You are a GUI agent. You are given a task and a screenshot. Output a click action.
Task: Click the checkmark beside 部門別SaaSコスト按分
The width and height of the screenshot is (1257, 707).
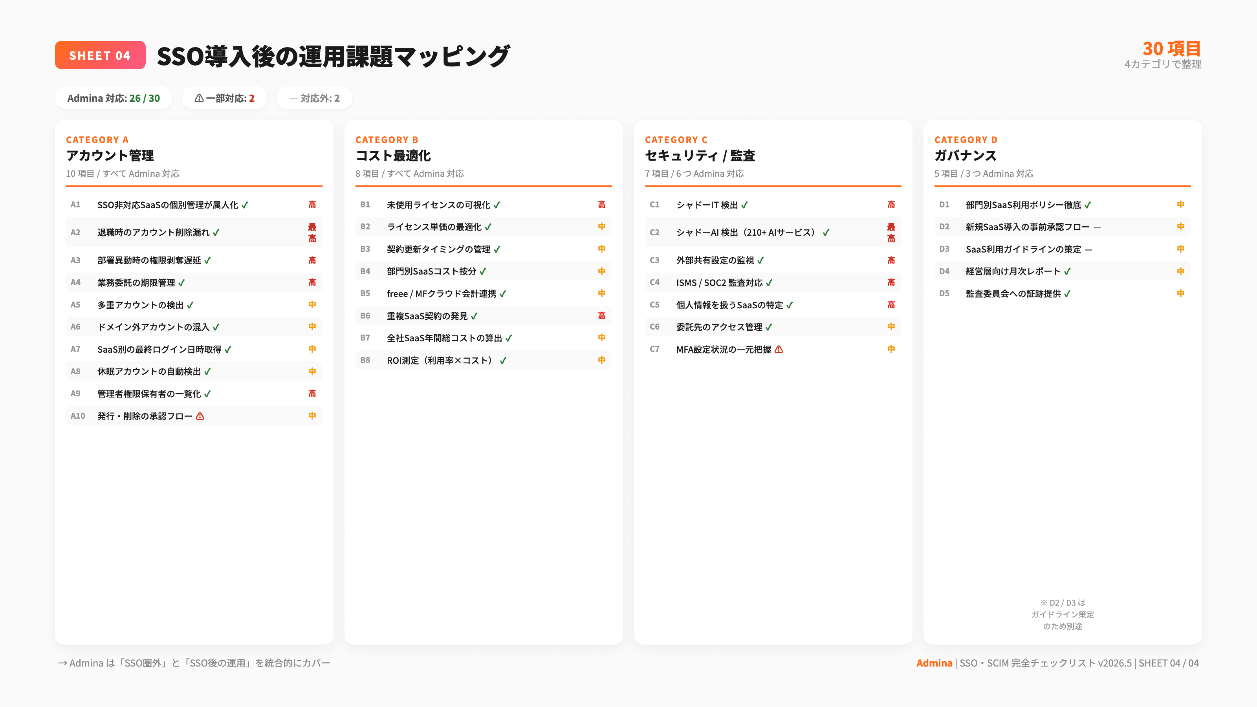pyautogui.click(x=483, y=271)
